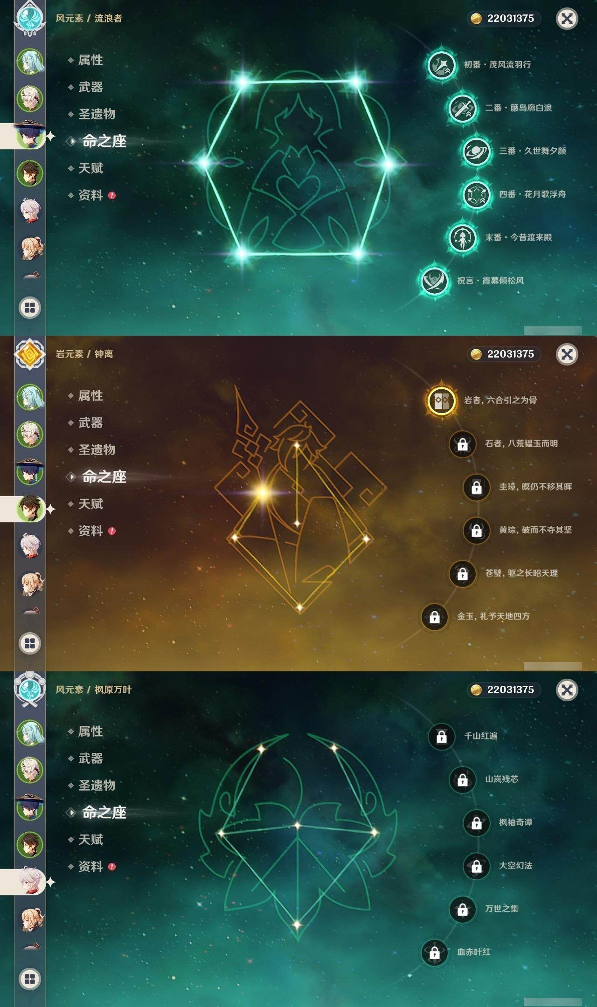Select Kazuha's locked 血赤叶红 constellation

pyautogui.click(x=434, y=952)
